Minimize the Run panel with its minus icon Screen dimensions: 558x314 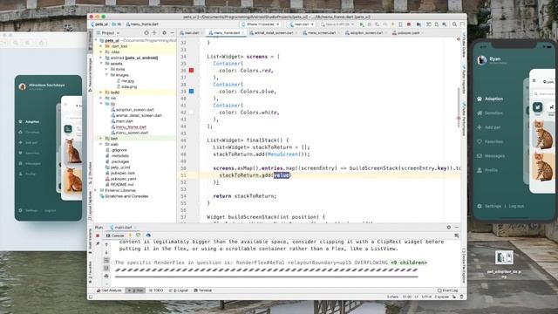click(x=457, y=227)
